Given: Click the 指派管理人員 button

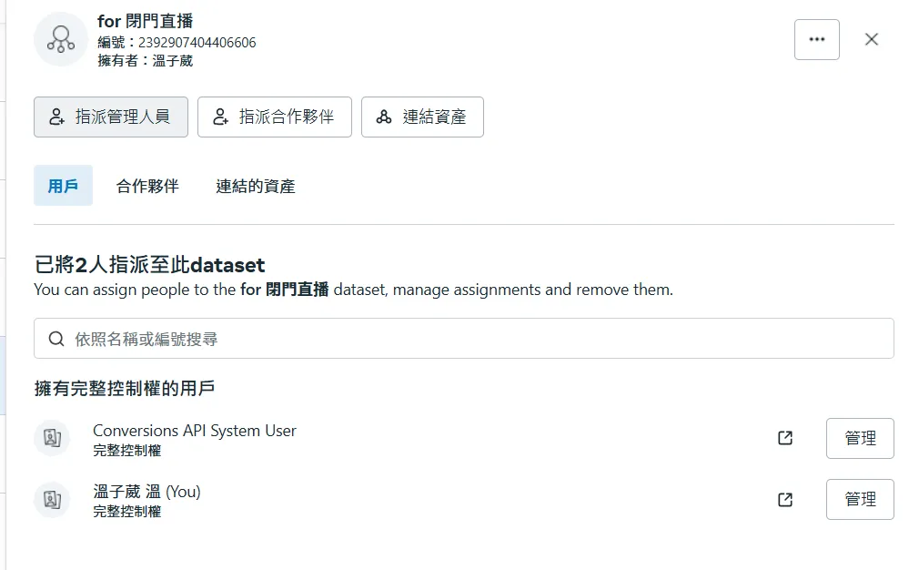Looking at the screenshot, I should [x=111, y=117].
